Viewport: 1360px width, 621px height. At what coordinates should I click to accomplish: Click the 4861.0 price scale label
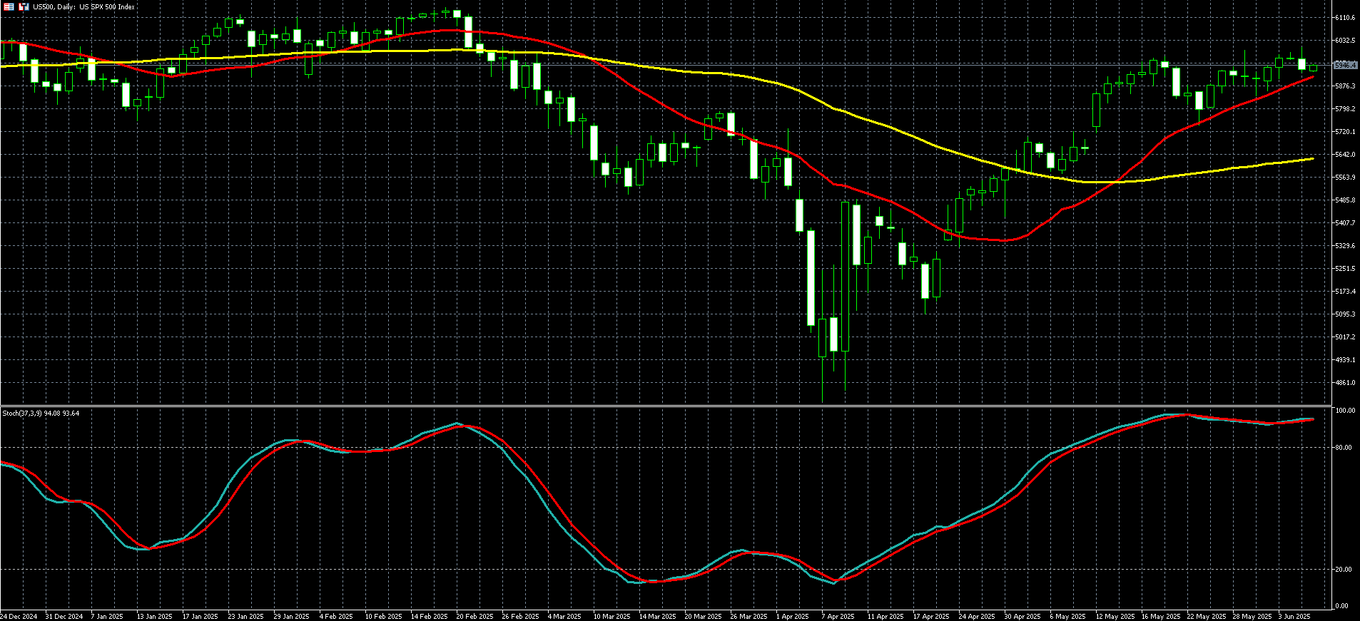click(x=1345, y=383)
